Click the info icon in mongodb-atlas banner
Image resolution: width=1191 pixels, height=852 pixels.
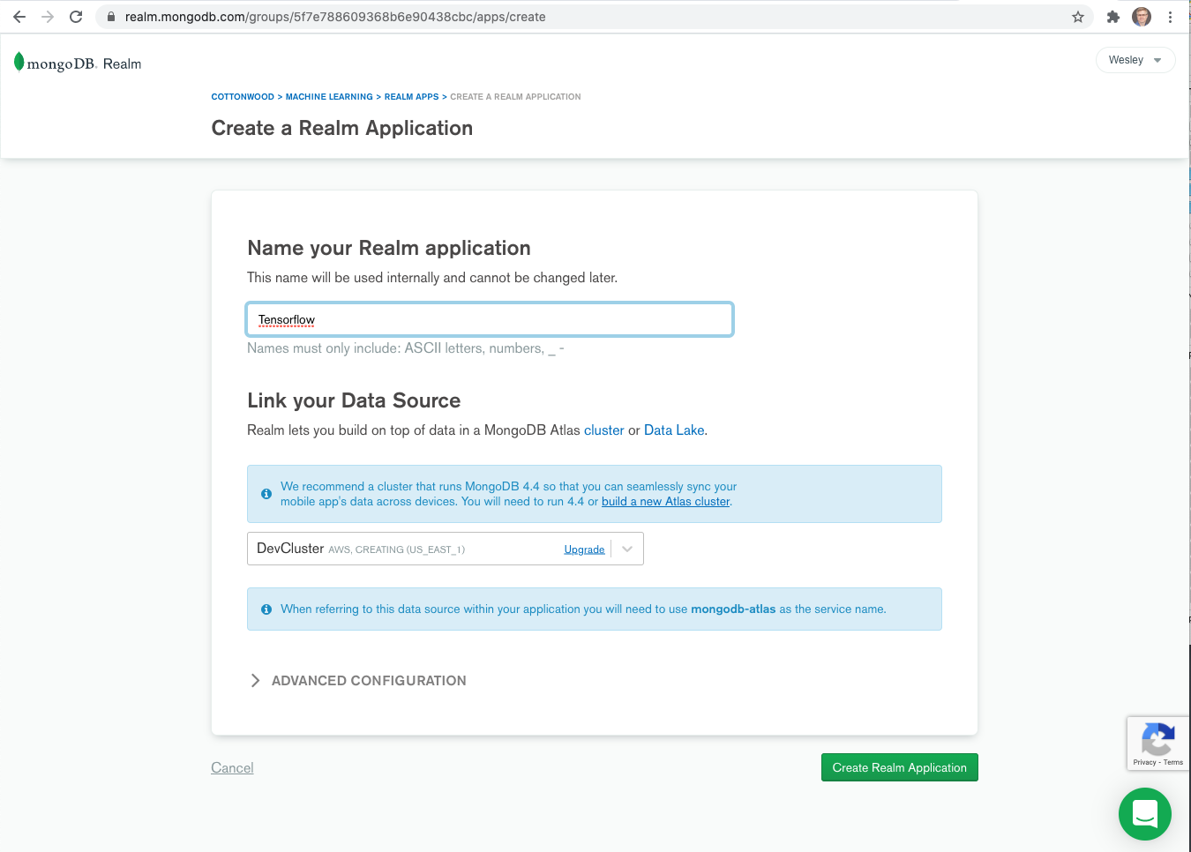[266, 609]
